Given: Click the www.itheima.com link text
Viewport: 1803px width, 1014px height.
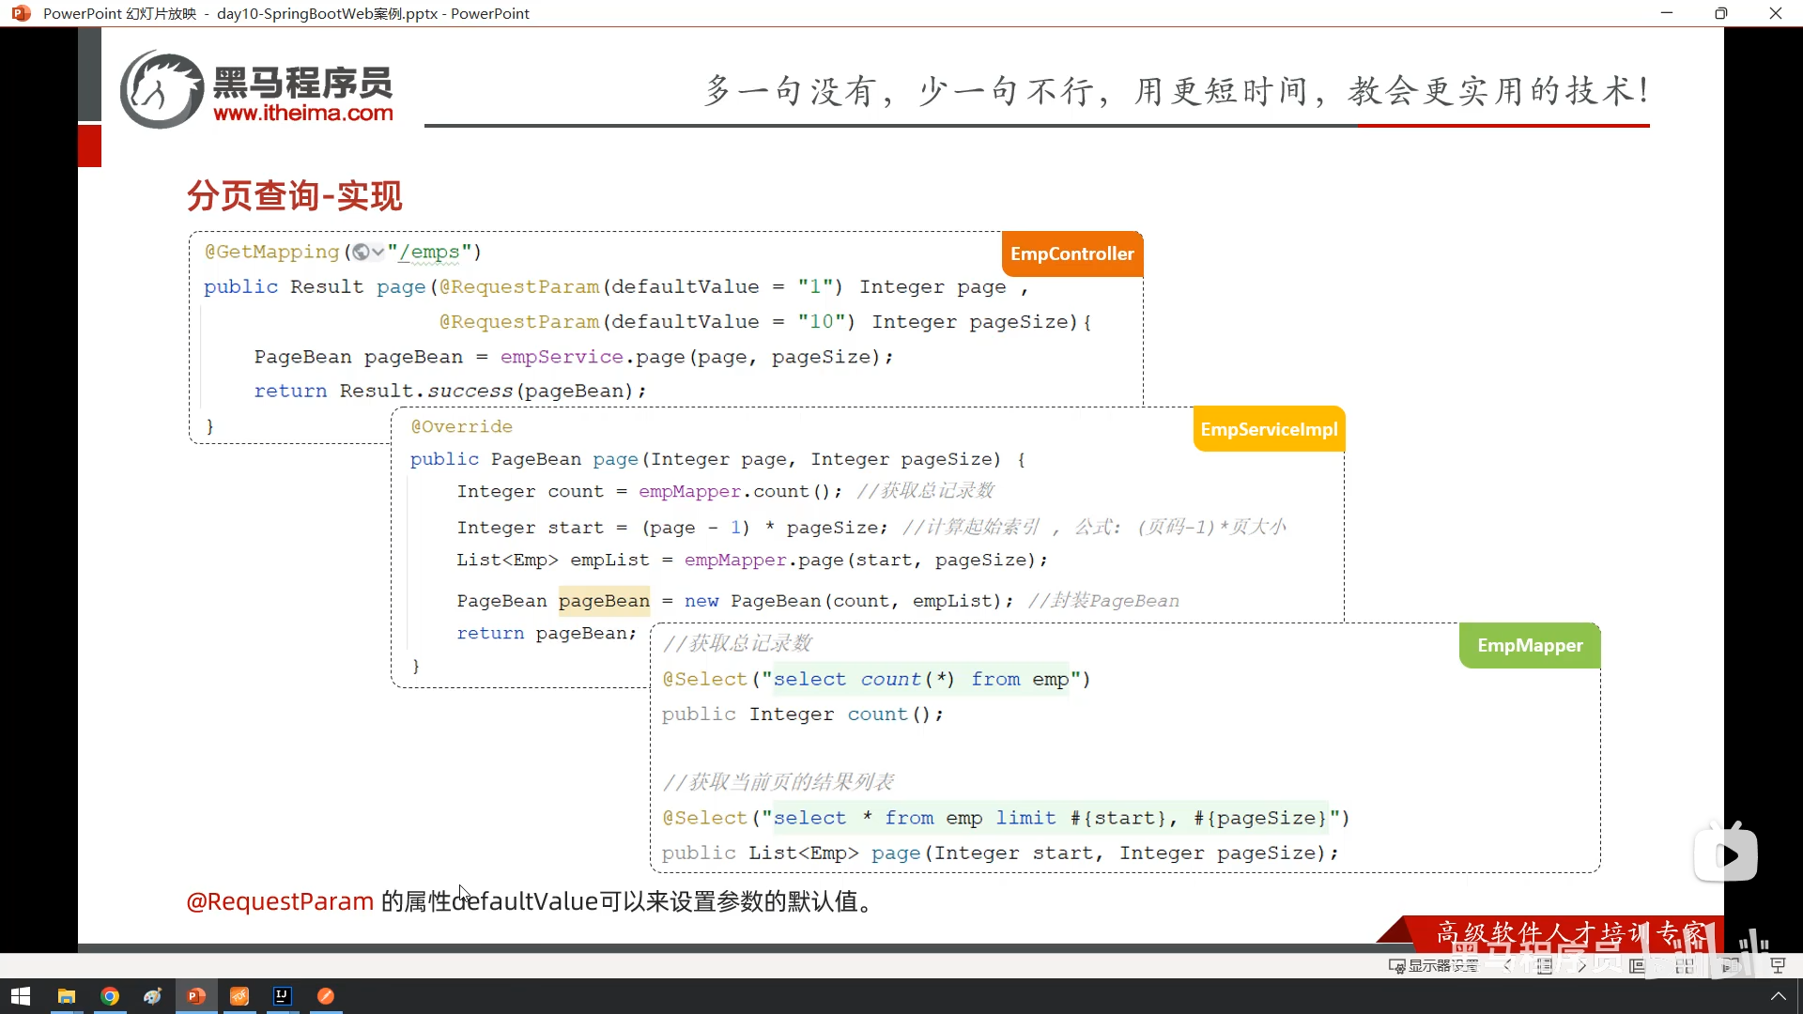Looking at the screenshot, I should pos(303,113).
